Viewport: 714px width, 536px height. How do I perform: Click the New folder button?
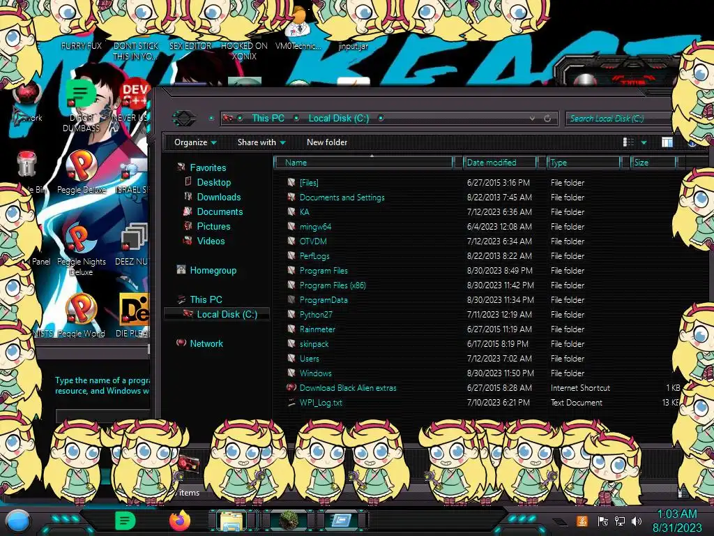click(327, 142)
